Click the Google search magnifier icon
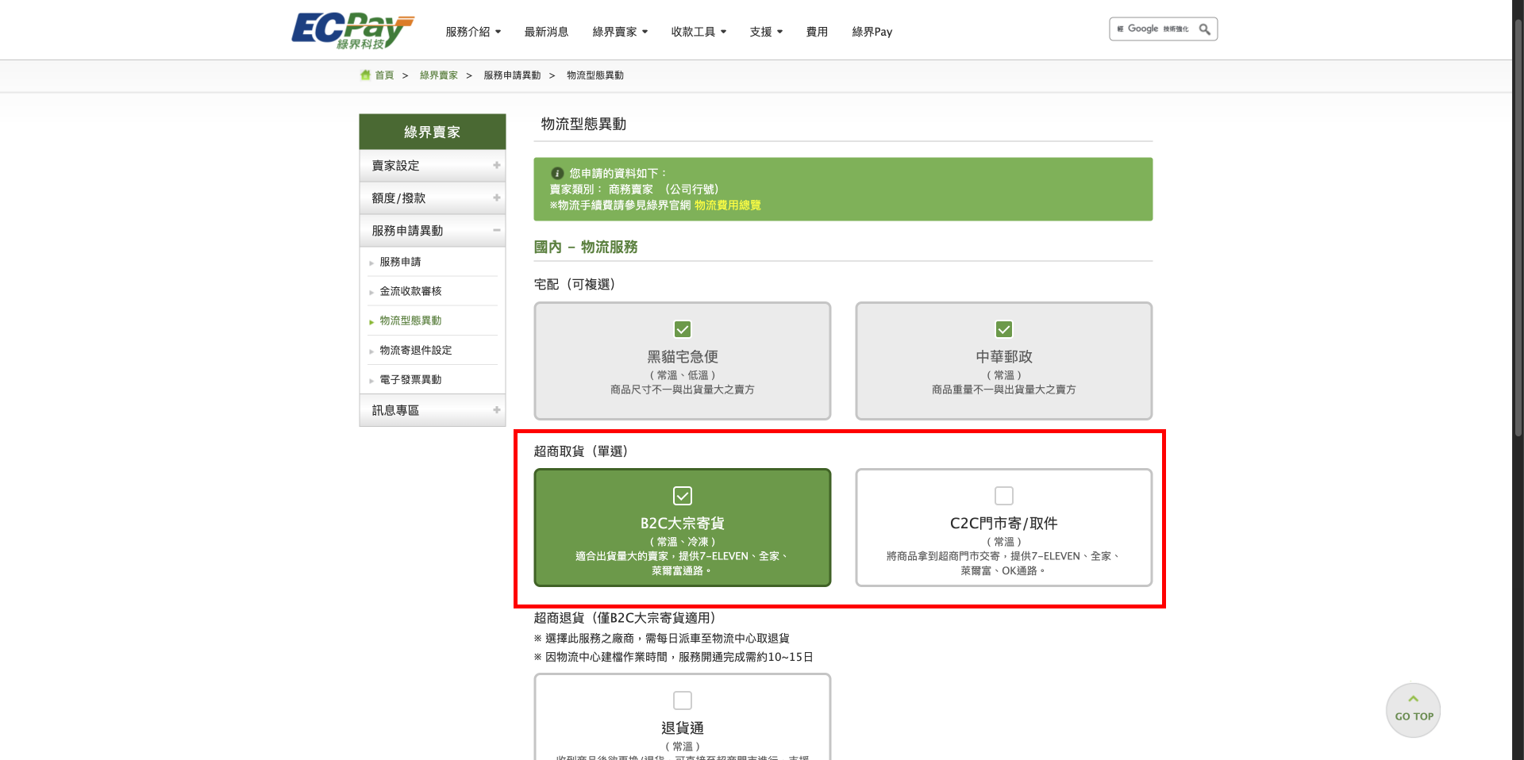The image size is (1524, 760). coord(1204,29)
